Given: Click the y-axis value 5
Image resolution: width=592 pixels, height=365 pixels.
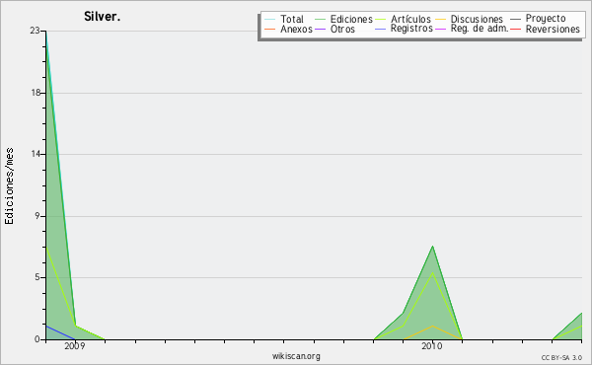Looking at the screenshot, I should click(x=37, y=277).
